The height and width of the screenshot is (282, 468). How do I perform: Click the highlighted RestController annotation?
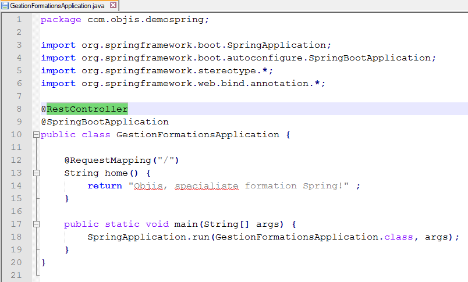[87, 109]
